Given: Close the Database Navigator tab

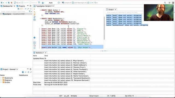Looking at the screenshot, I should coord(14,6).
